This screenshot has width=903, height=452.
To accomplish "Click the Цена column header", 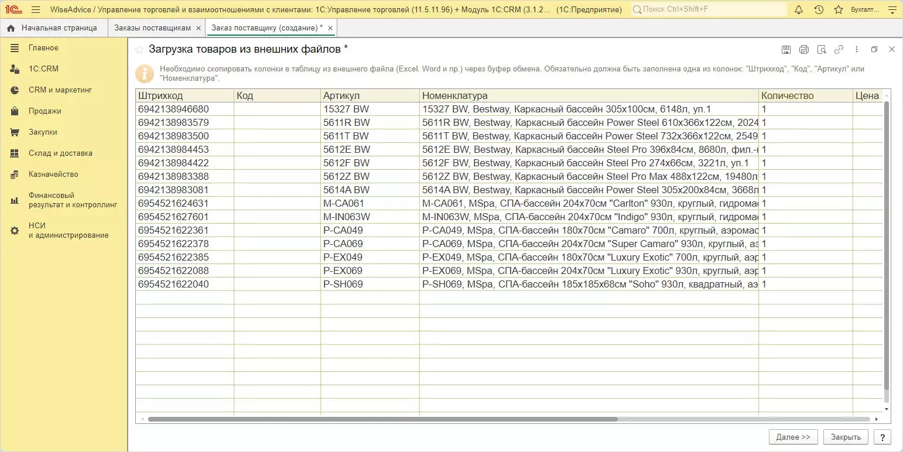I will pyautogui.click(x=868, y=95).
